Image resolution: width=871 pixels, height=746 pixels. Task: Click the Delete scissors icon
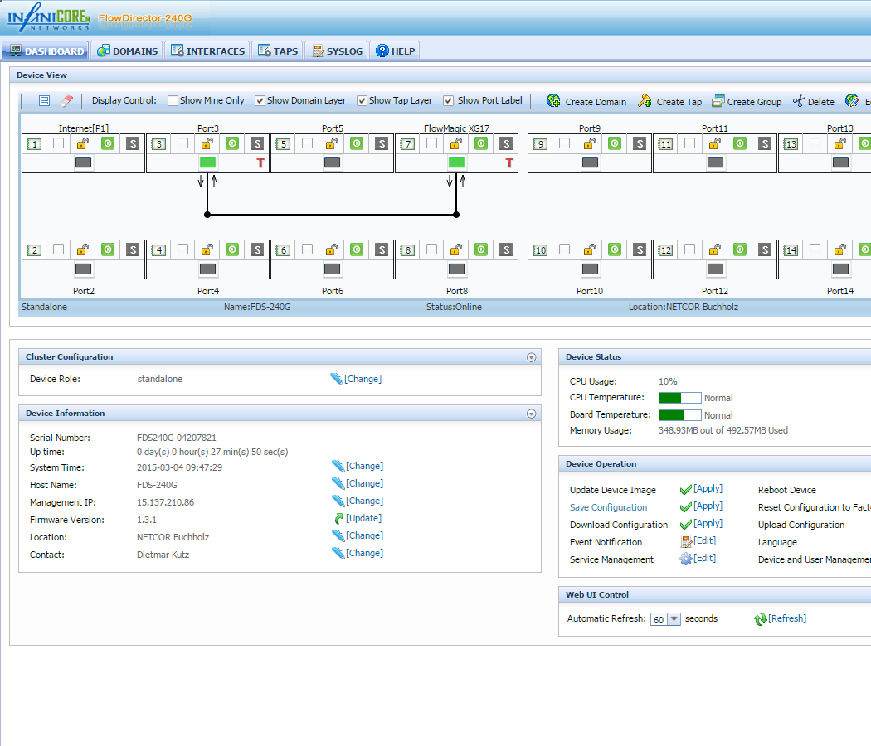click(x=799, y=101)
